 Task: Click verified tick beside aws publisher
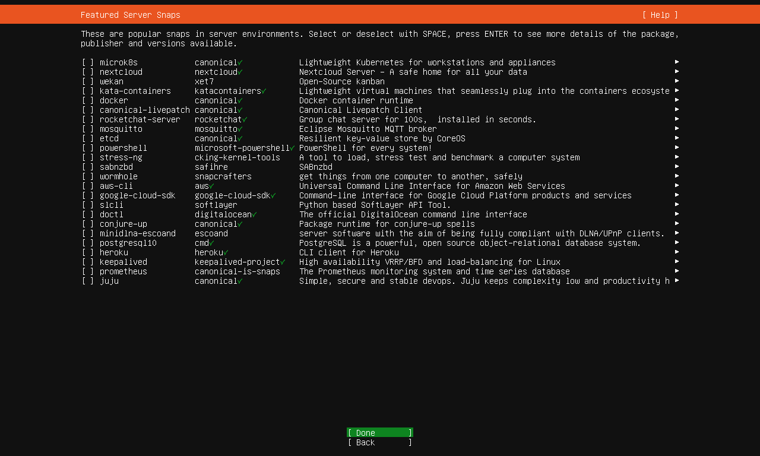(x=211, y=186)
